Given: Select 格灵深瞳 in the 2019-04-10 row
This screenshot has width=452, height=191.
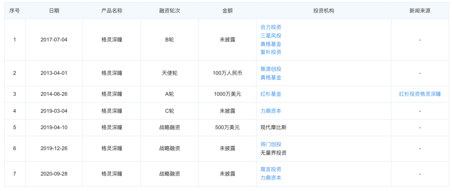Looking at the screenshot, I should 112,128.
